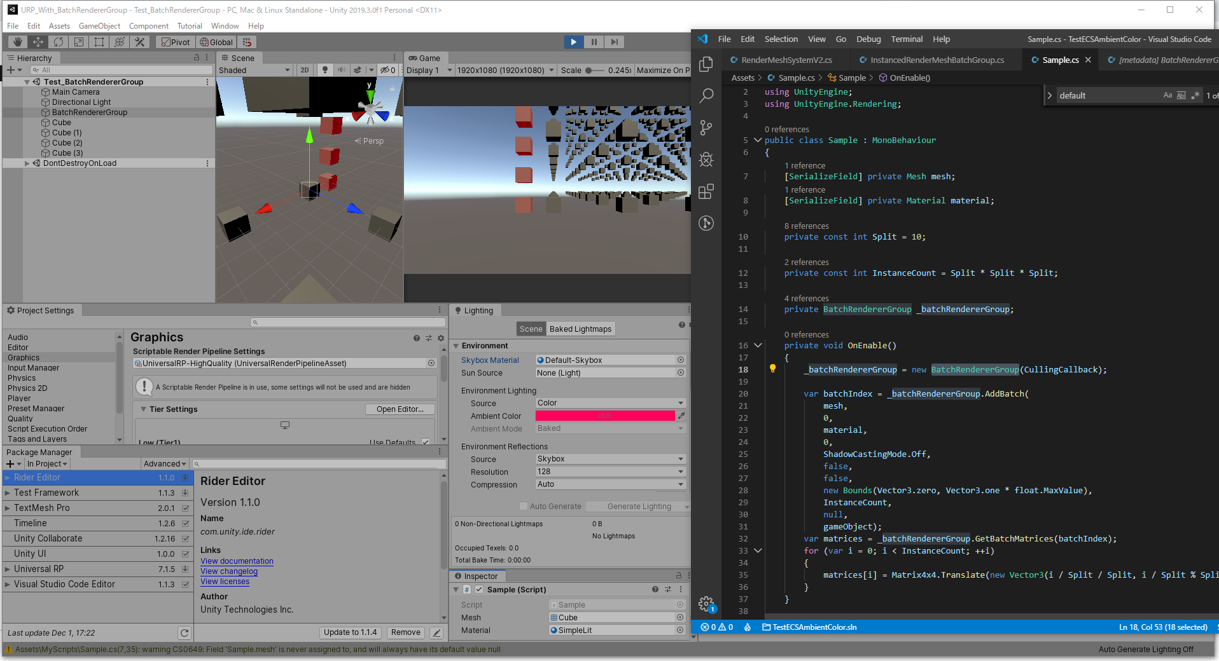Select the Hand tool in Unity toolbar
Viewport: 1219px width, 661px height.
click(x=18, y=42)
